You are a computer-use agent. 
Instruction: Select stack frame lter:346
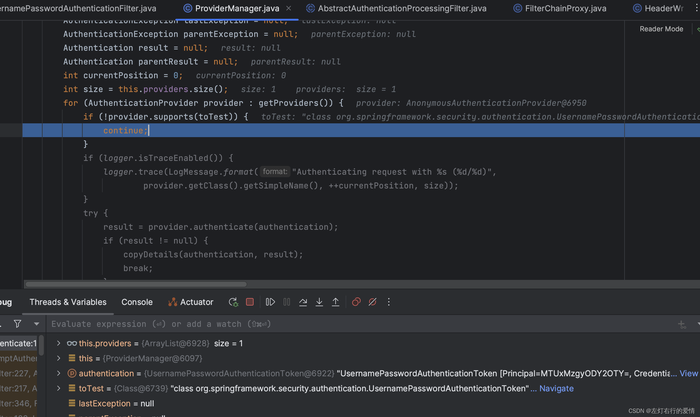[18, 403]
